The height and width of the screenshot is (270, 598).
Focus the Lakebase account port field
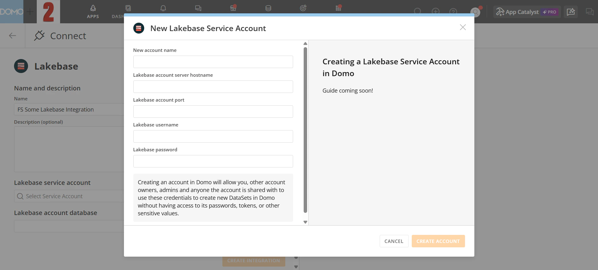coord(213,112)
